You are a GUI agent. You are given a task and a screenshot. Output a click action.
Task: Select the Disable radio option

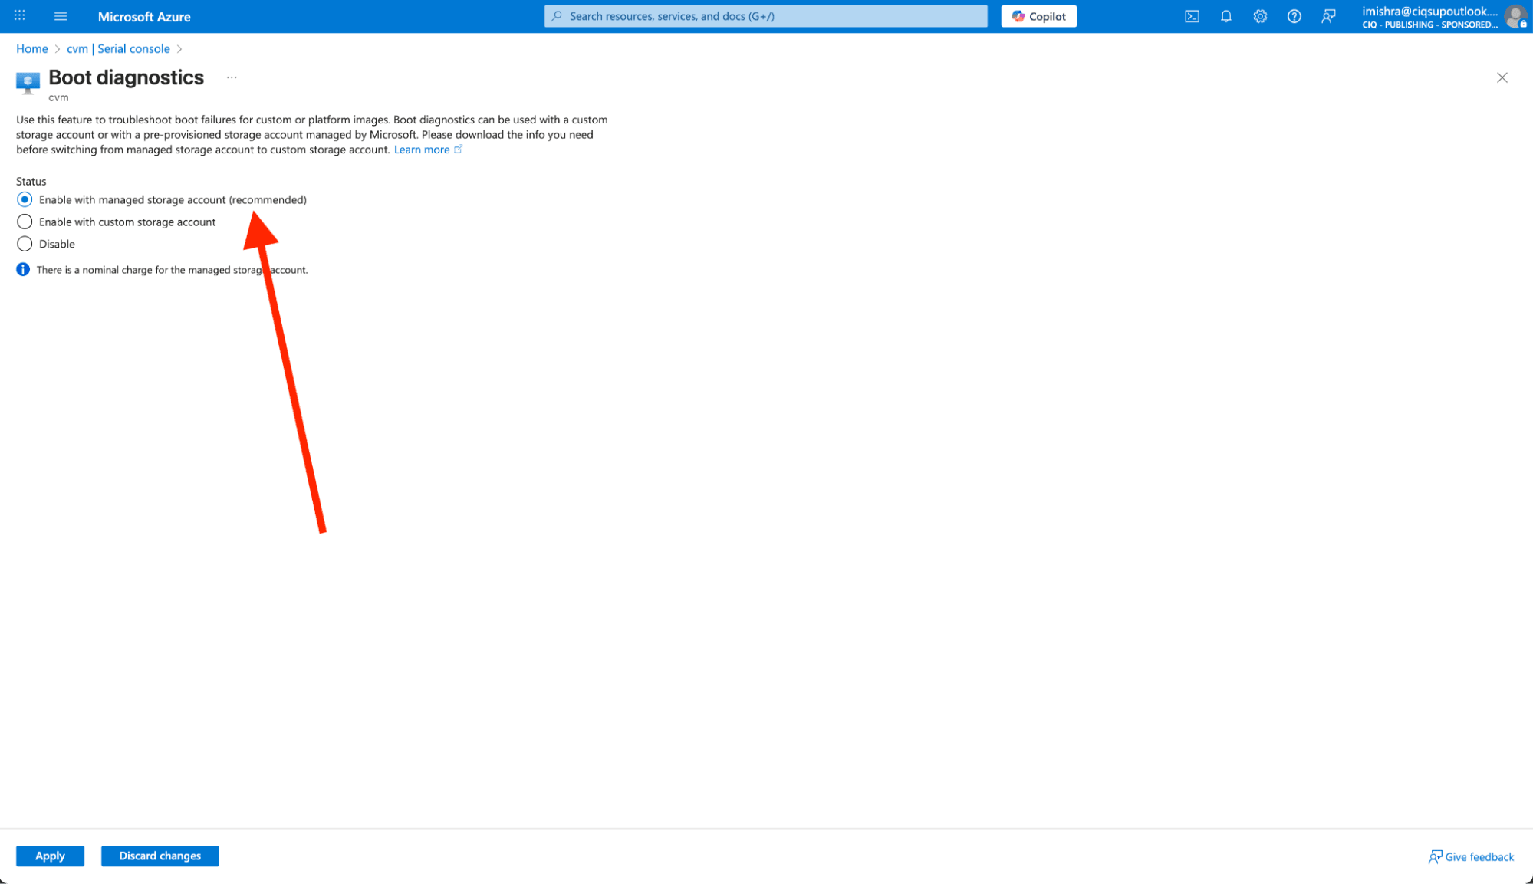tap(25, 244)
